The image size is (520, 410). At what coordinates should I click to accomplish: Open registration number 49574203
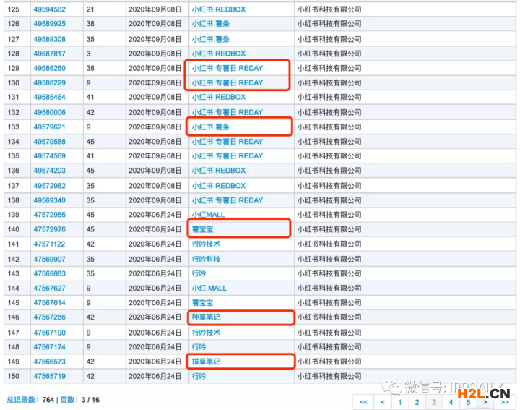click(x=49, y=171)
